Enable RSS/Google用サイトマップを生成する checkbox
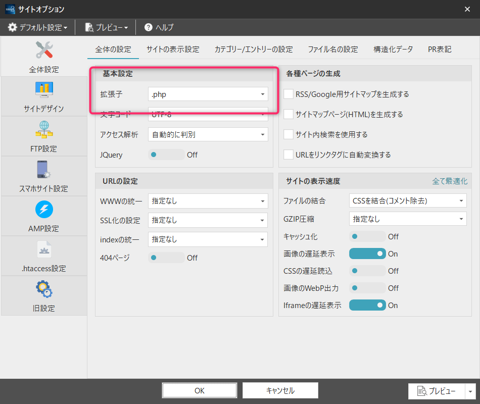 289,94
